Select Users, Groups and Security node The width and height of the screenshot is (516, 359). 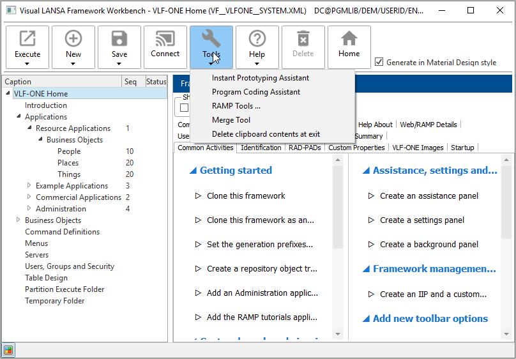point(70,266)
